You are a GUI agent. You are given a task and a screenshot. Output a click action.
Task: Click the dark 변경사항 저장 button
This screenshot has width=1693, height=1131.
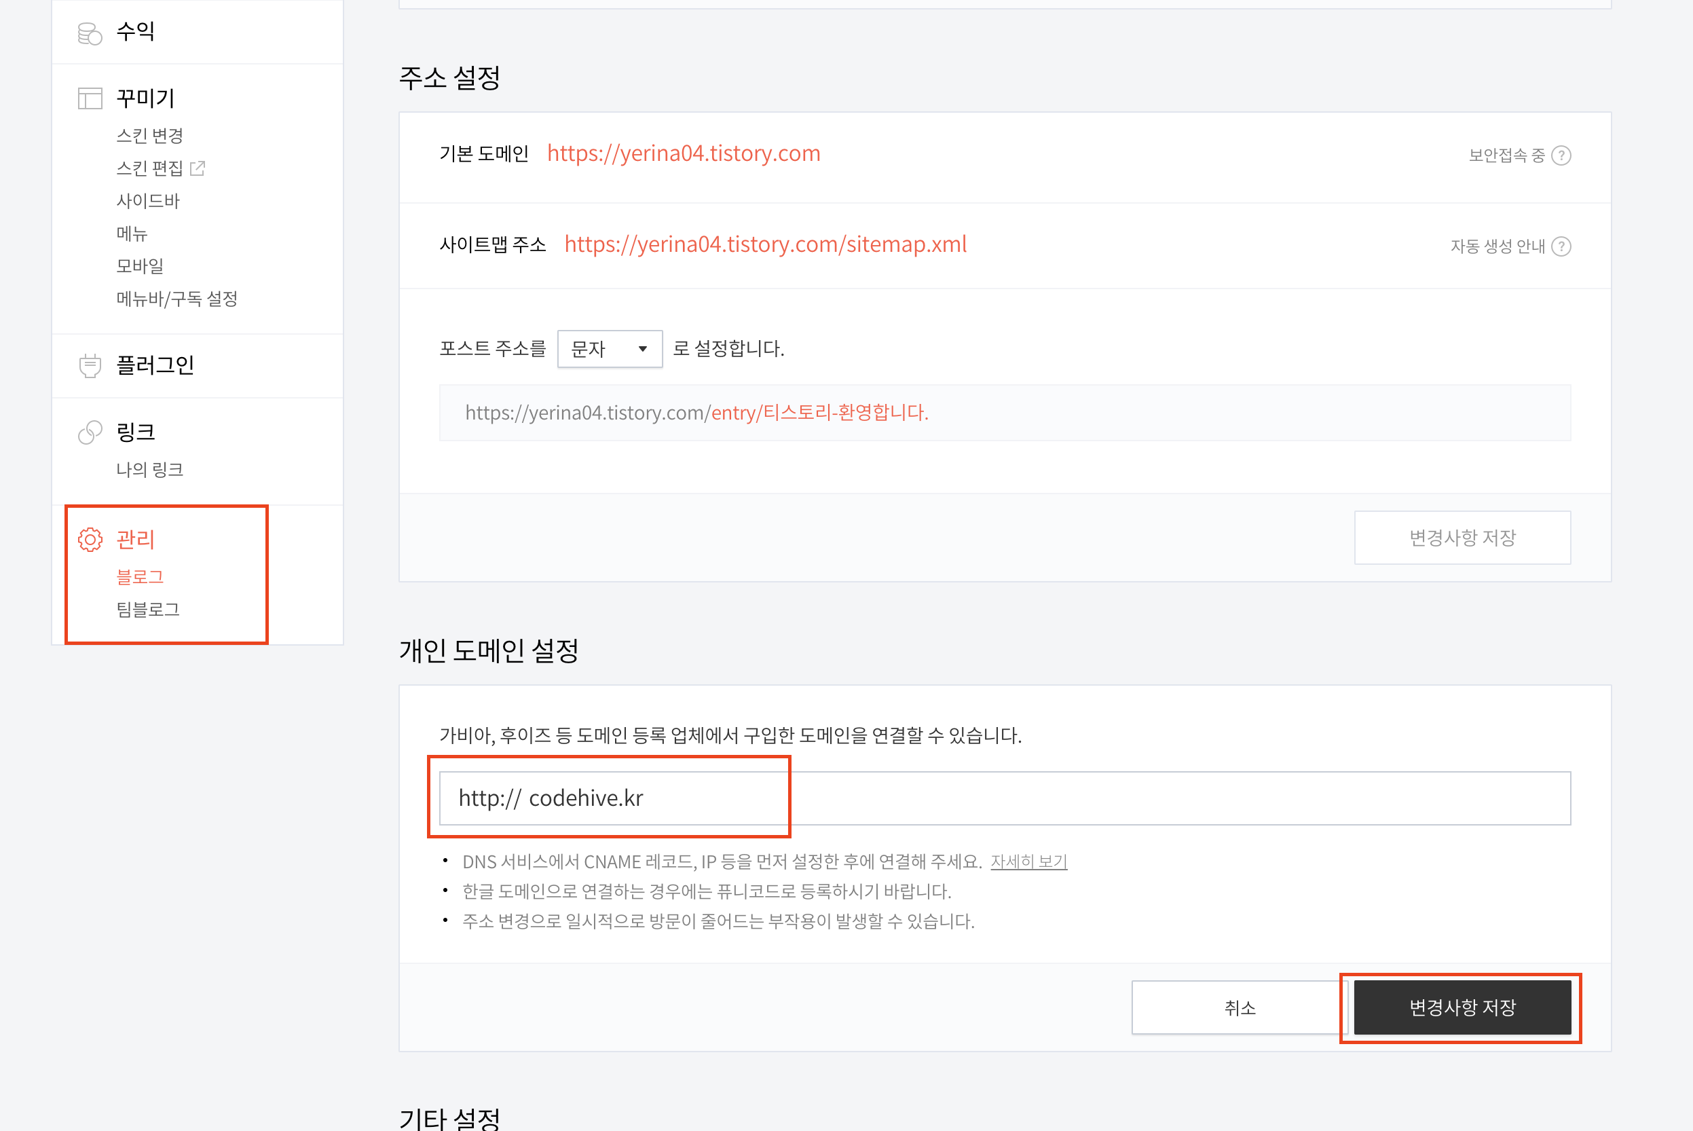(1462, 1007)
